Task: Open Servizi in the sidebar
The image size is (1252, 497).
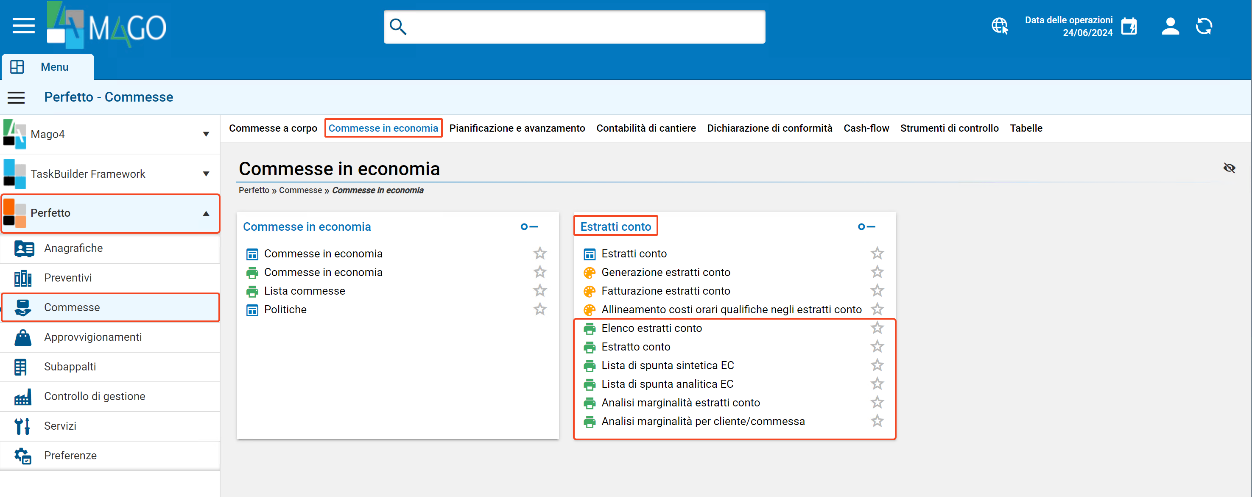Action: (x=110, y=426)
